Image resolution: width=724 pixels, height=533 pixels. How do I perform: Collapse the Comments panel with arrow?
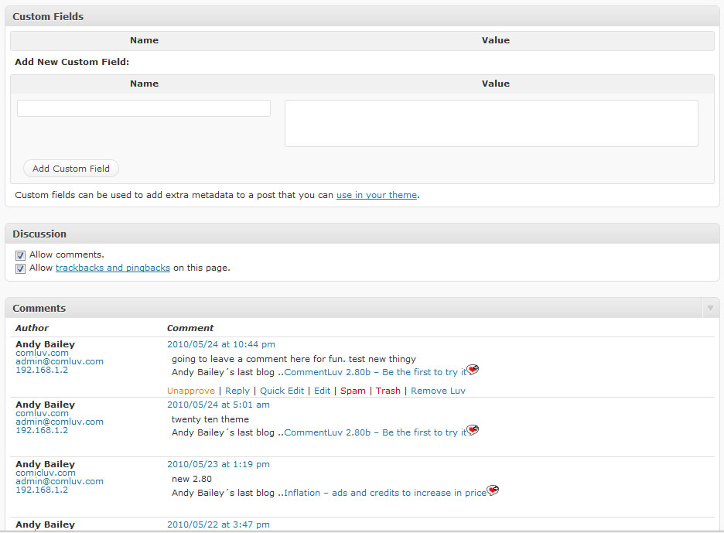point(710,309)
